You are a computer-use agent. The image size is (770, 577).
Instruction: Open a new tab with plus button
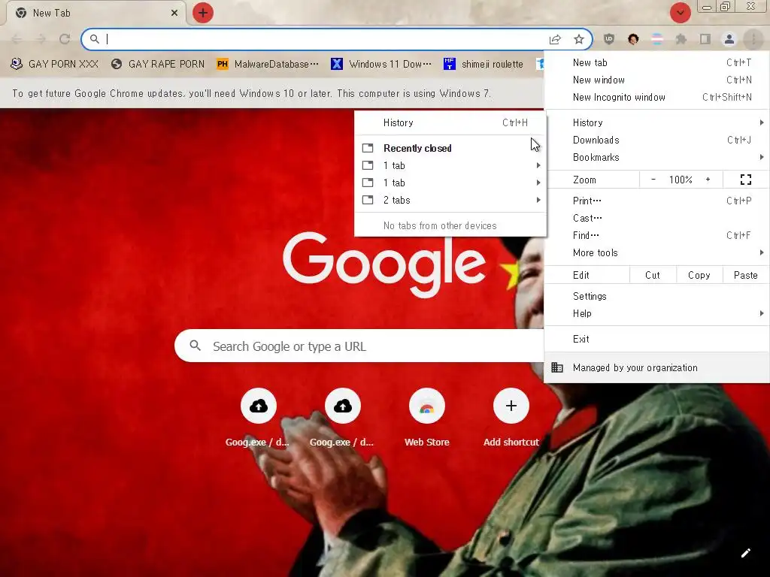click(x=203, y=13)
